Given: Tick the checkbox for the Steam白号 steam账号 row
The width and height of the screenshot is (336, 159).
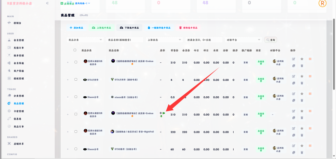Looking at the screenshot, I should coord(76,97).
